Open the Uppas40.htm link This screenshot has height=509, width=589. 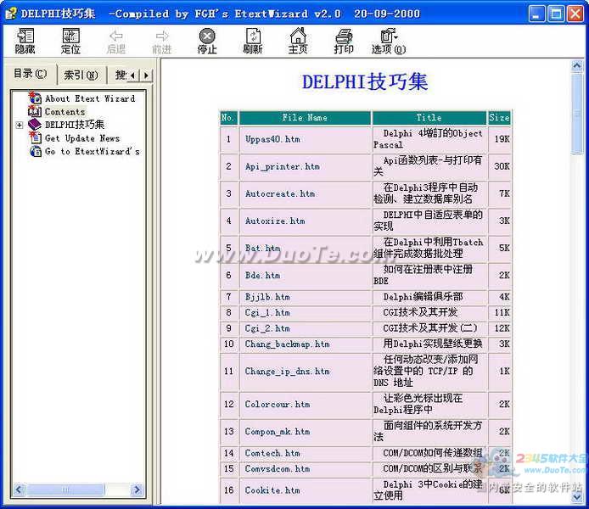click(272, 139)
